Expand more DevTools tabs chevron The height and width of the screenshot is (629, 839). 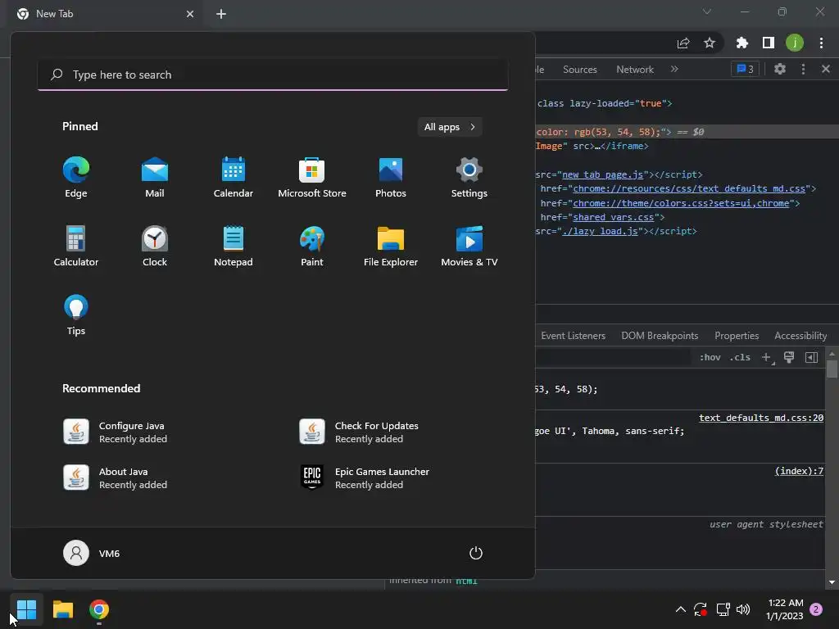pos(674,69)
